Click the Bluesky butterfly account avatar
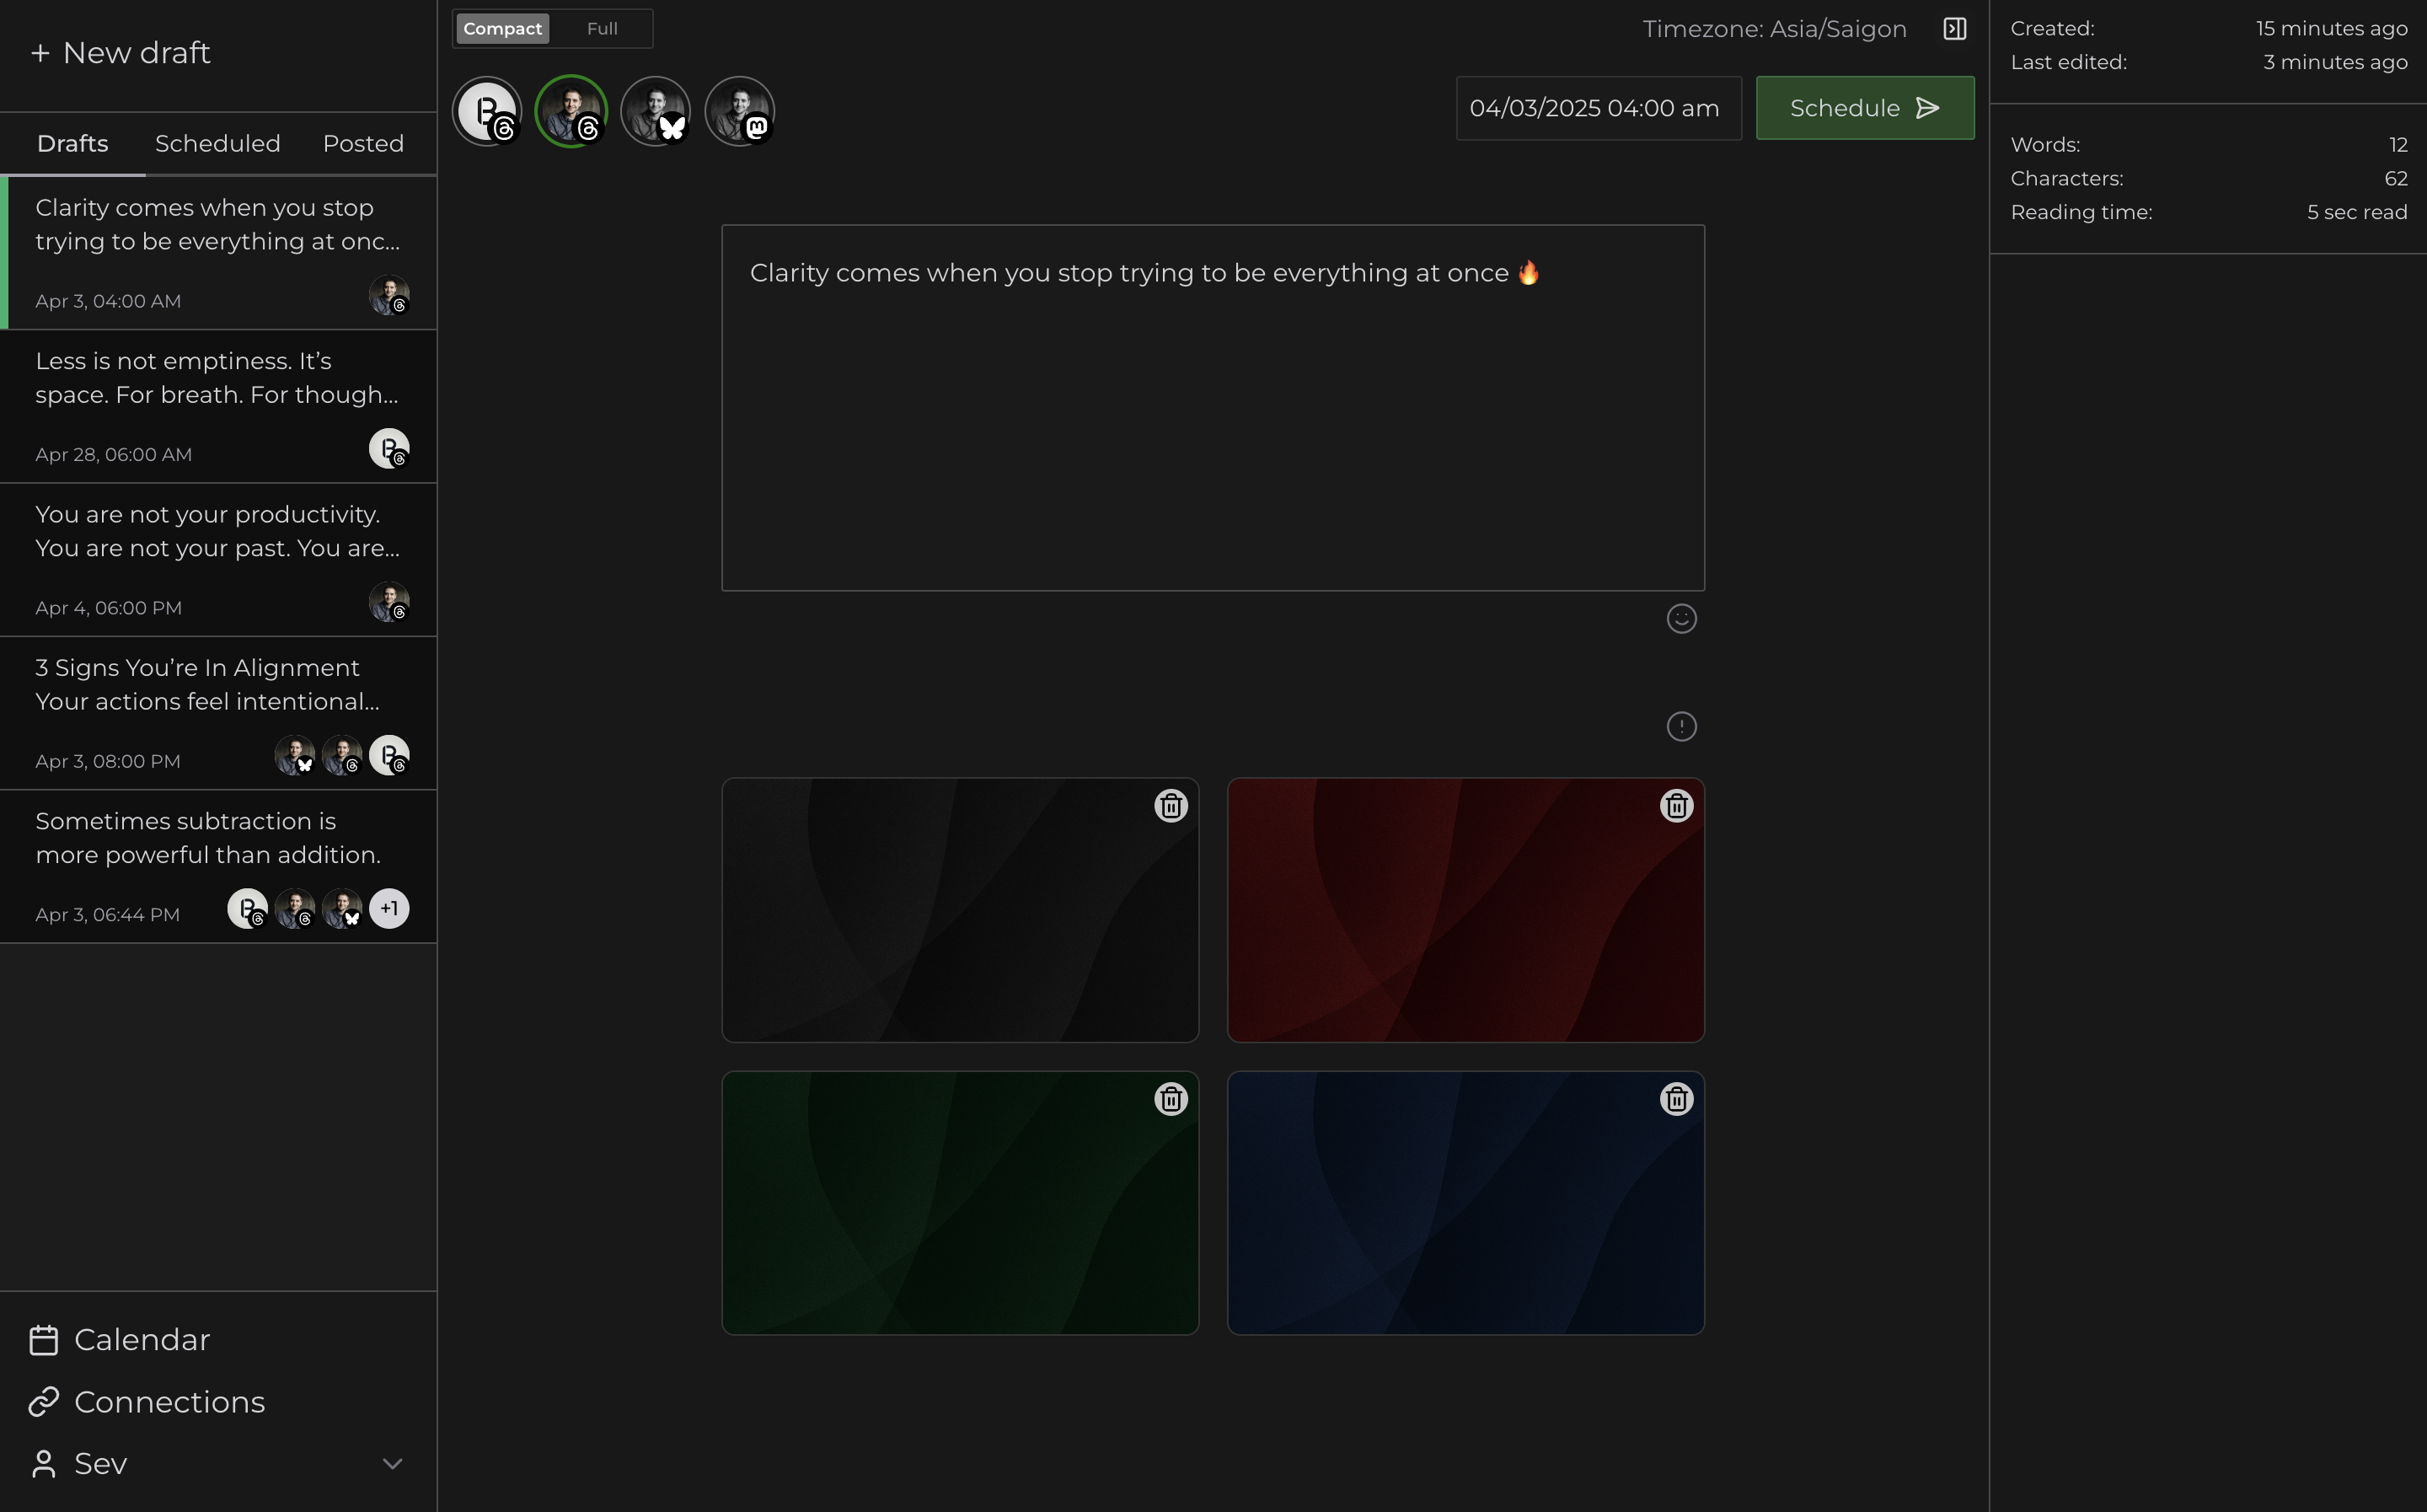The width and height of the screenshot is (2427, 1512). tap(656, 111)
